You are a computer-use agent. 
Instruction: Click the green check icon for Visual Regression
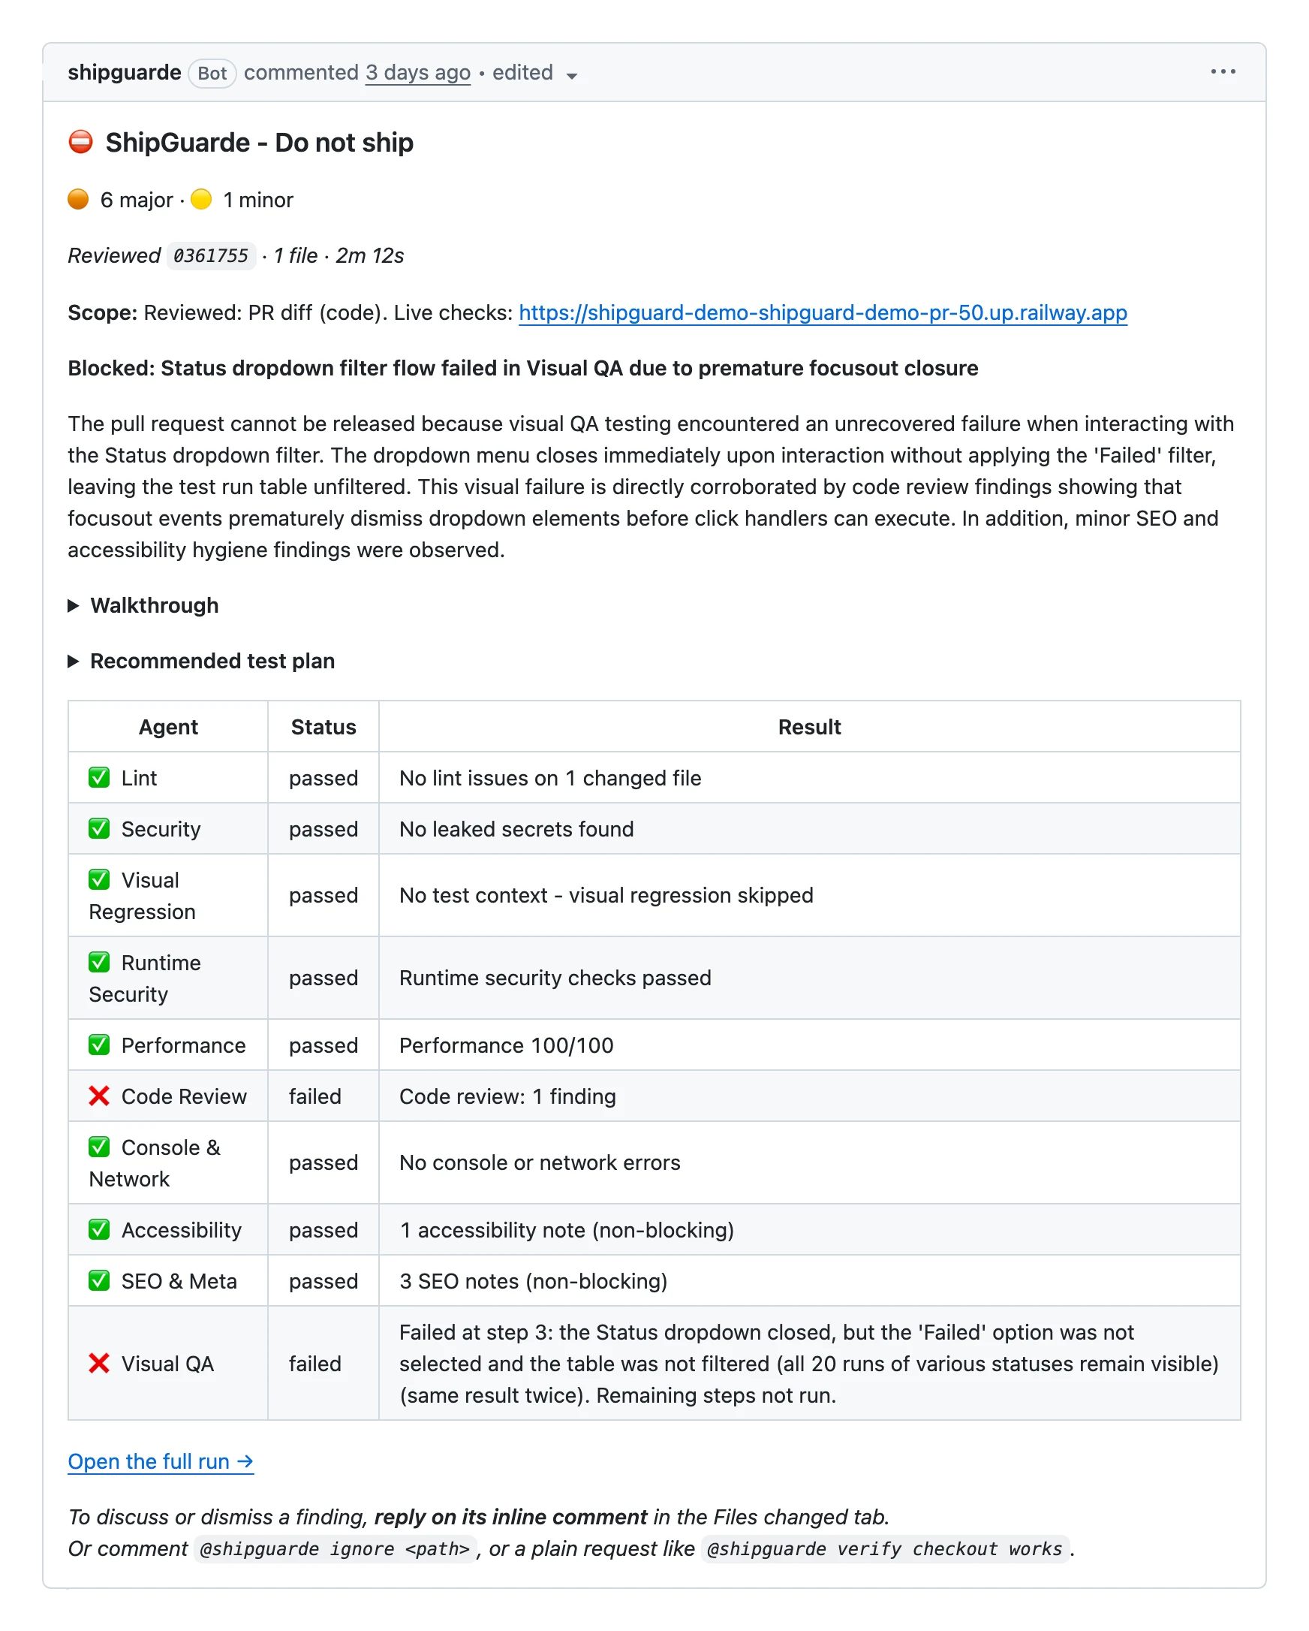tap(99, 879)
